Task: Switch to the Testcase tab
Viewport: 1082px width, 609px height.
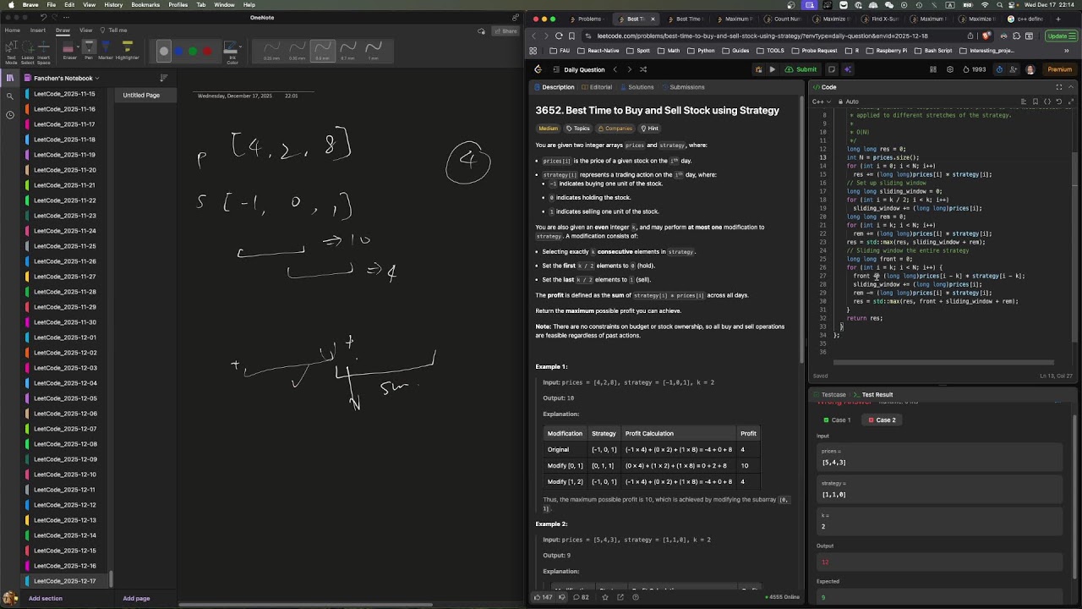Action: tap(830, 395)
